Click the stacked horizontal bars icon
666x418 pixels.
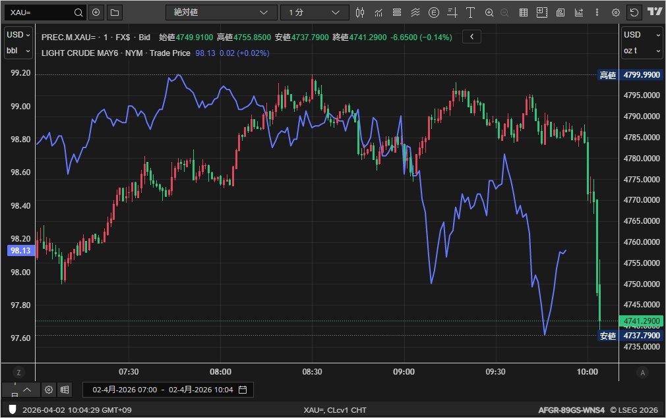(x=397, y=13)
